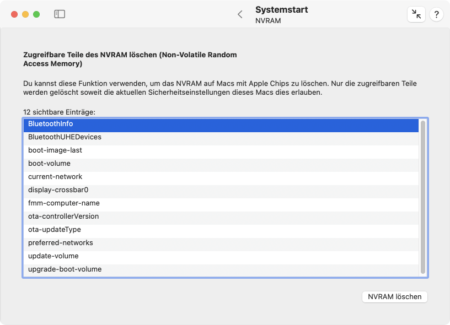Toggle the sidebar panel icon
This screenshot has width=450, height=325.
click(60, 14)
